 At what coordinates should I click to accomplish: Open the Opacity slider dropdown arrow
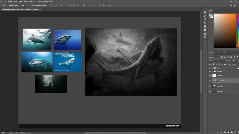pyautogui.click(x=237, y=61)
